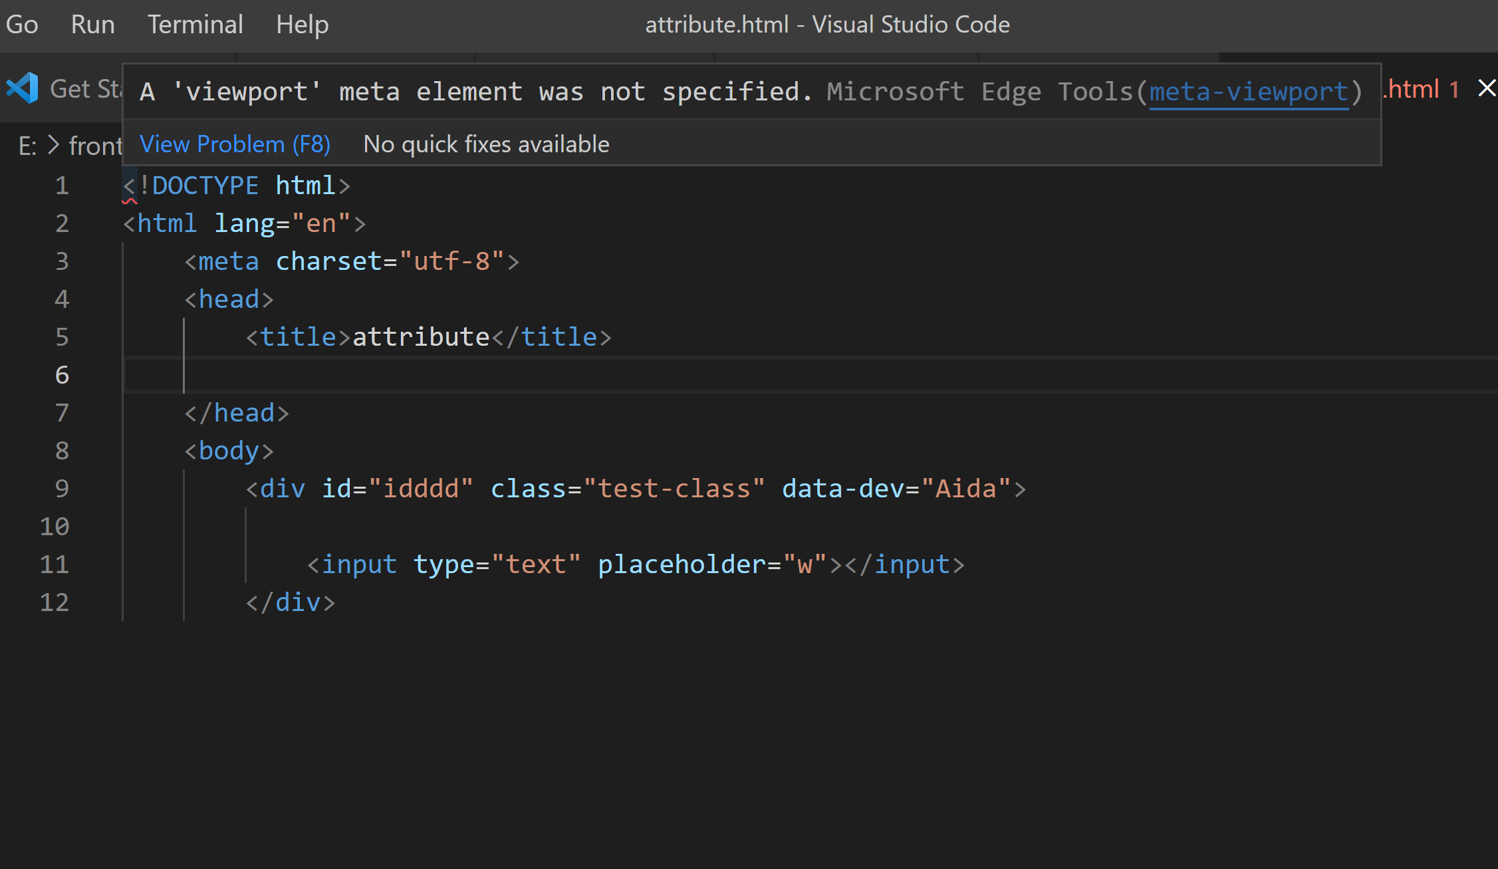Image resolution: width=1498 pixels, height=869 pixels.
Task: Click the red-squiggled bracket on DOCTYPE line
Action: click(x=129, y=187)
